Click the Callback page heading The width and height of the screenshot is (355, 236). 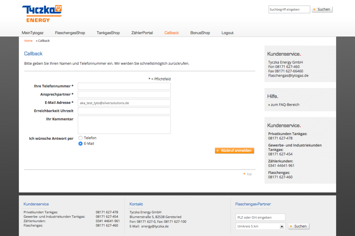pyautogui.click(x=33, y=53)
